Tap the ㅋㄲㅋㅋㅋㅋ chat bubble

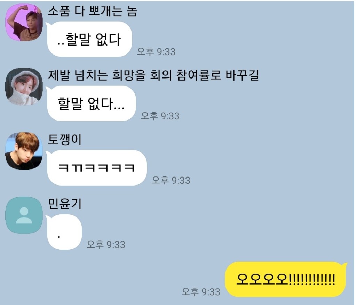coord(97,168)
